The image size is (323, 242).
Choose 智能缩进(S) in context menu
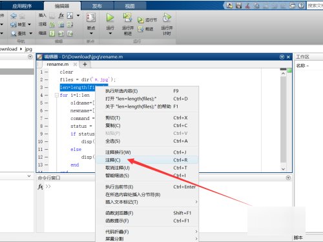click(x=147, y=176)
